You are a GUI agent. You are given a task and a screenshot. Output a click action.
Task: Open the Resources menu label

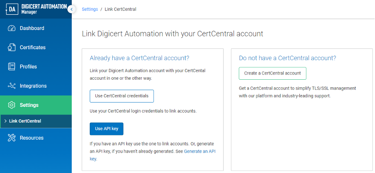pyautogui.click(x=31, y=138)
